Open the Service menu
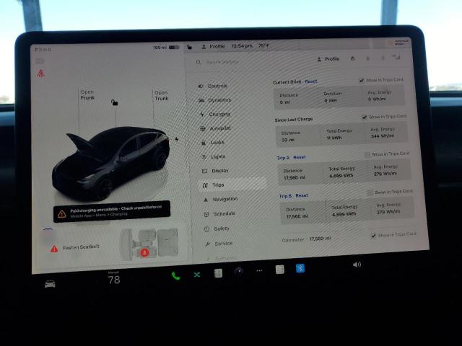The width and height of the screenshot is (462, 346). [219, 244]
